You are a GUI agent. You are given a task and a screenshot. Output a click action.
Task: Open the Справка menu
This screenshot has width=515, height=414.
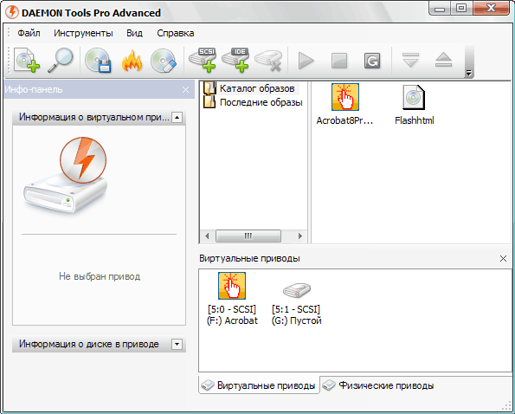176,33
